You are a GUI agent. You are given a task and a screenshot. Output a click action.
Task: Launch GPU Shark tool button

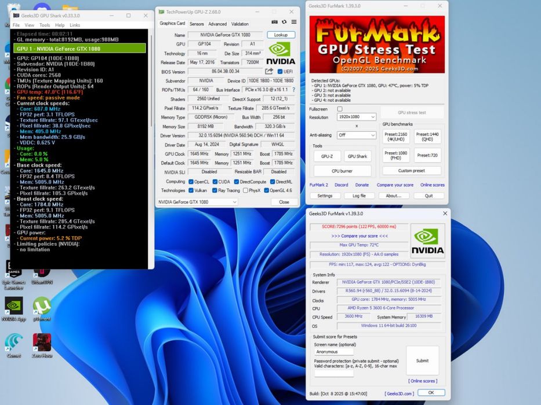(357, 156)
